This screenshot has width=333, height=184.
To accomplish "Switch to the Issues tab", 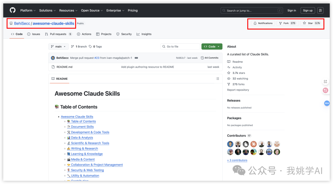I will tap(34, 34).
